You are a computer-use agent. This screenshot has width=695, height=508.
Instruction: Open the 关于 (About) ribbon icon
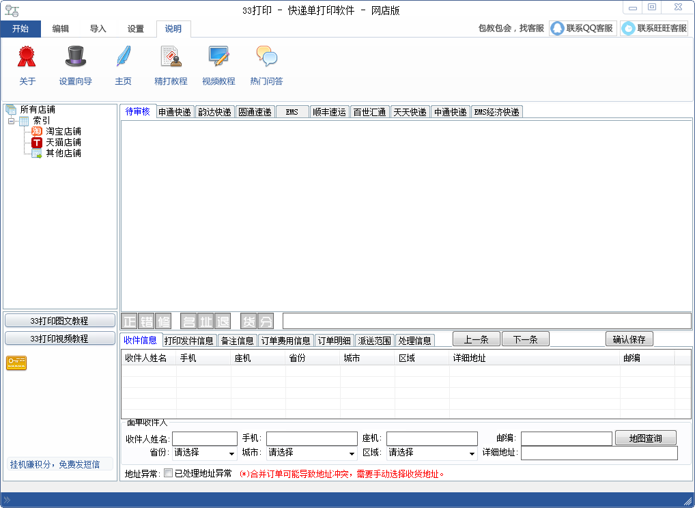[x=26, y=65]
